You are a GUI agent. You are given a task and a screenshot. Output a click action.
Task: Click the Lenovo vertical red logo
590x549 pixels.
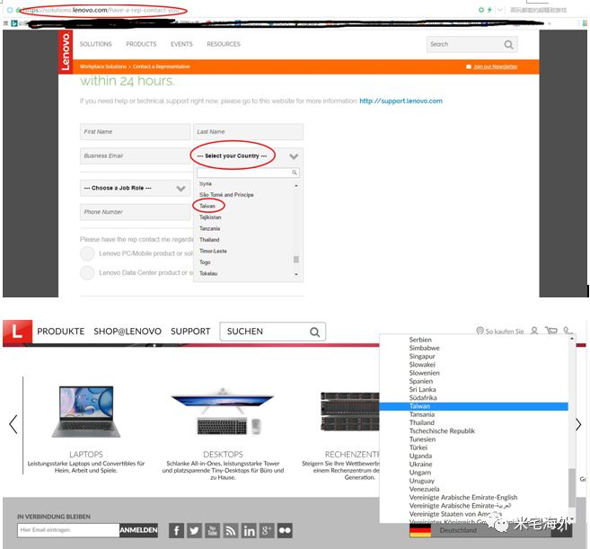[x=66, y=51]
